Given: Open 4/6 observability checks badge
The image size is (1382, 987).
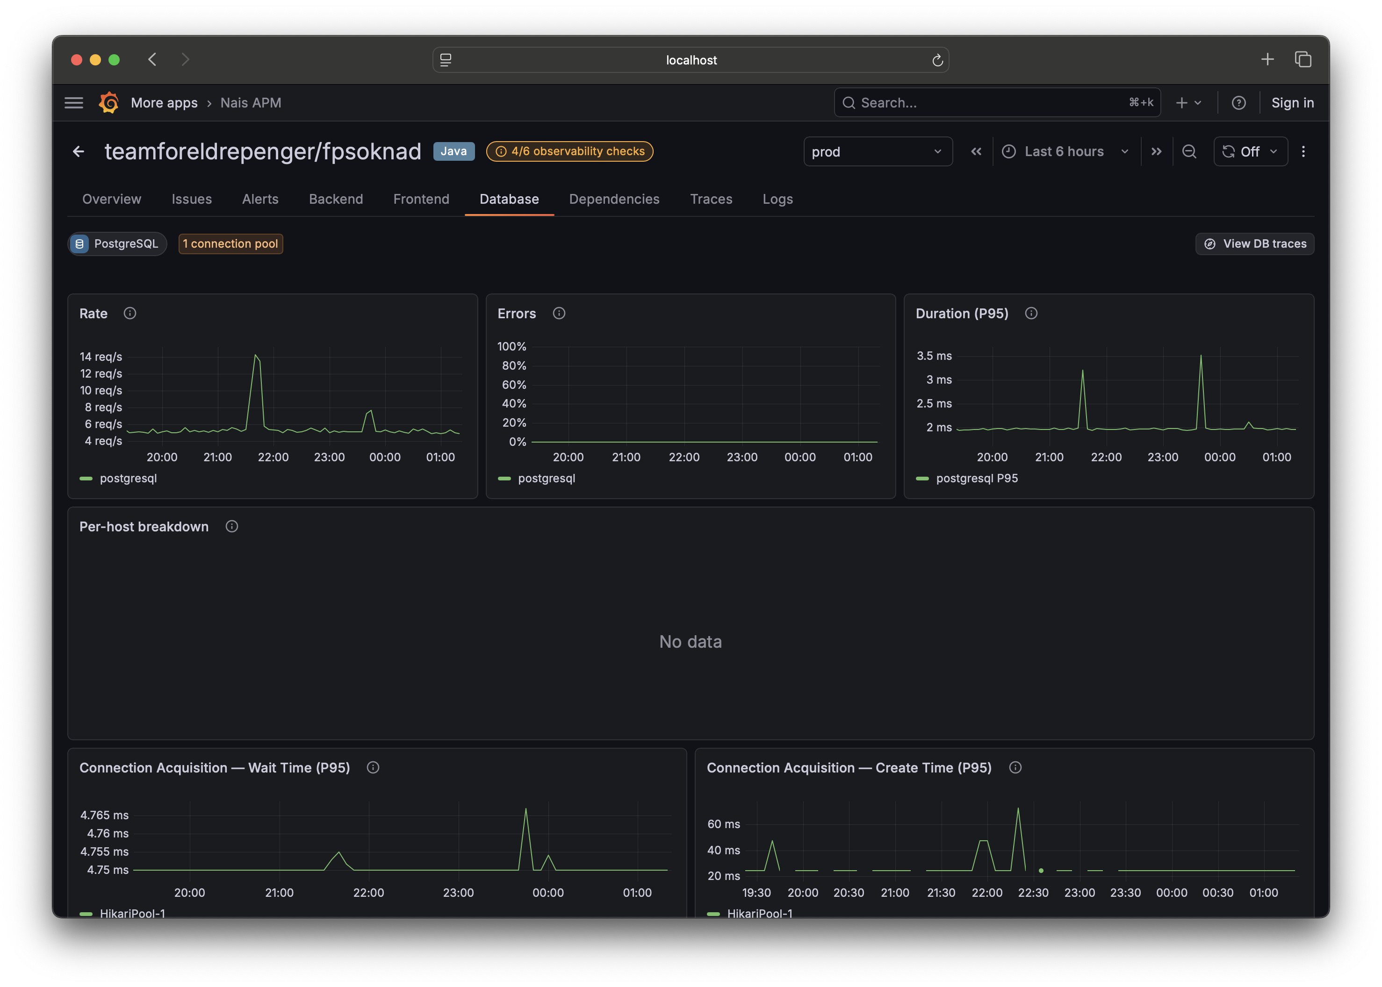Looking at the screenshot, I should tap(570, 151).
